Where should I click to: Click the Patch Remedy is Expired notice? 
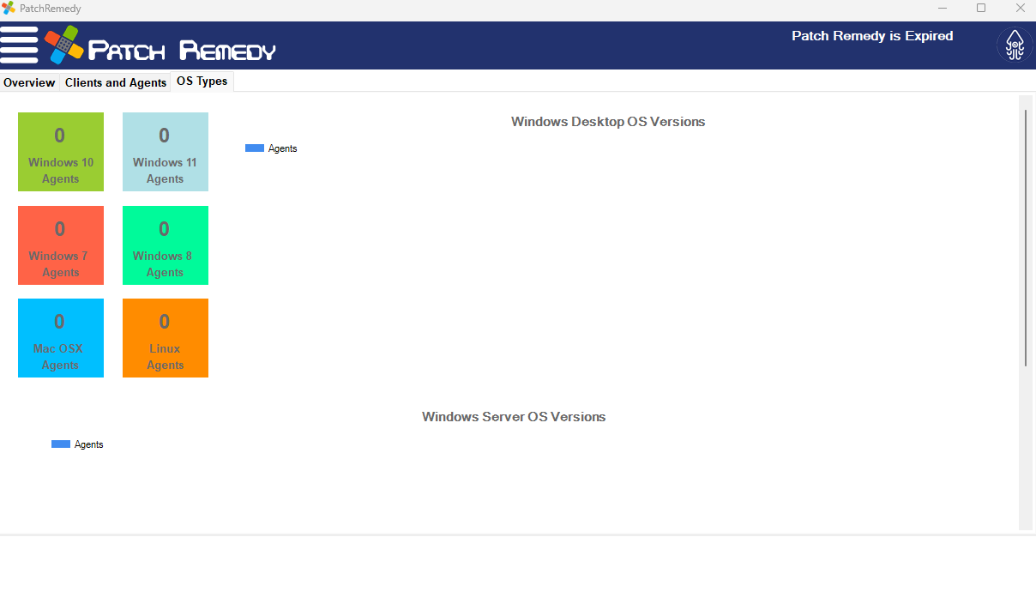(872, 36)
